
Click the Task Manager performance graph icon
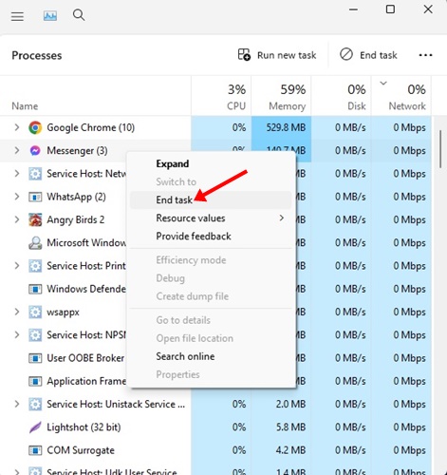(50, 15)
